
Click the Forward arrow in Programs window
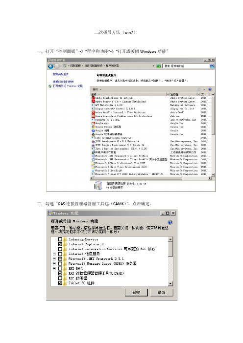(x=56, y=66)
